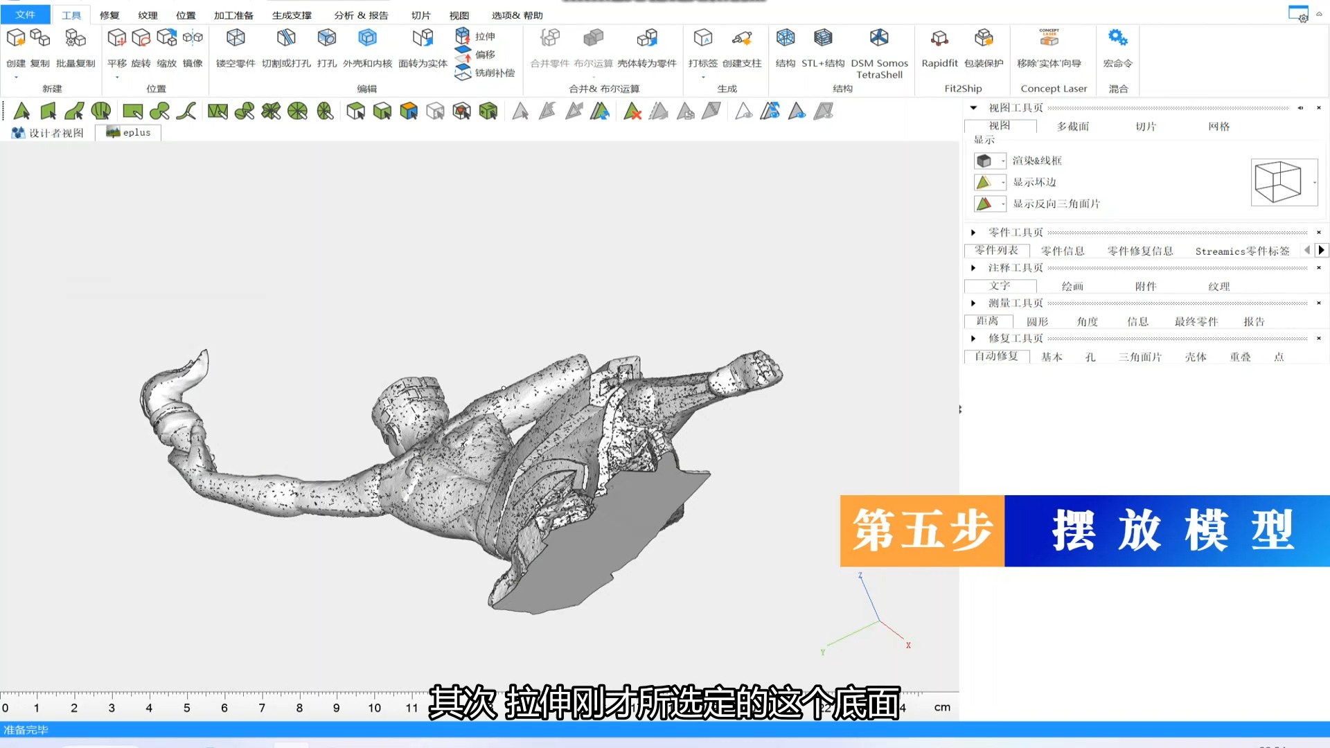This screenshot has height=748, width=1330.
Task: Expand the 零件工具页 (Part tools) panel
Action: point(973,233)
